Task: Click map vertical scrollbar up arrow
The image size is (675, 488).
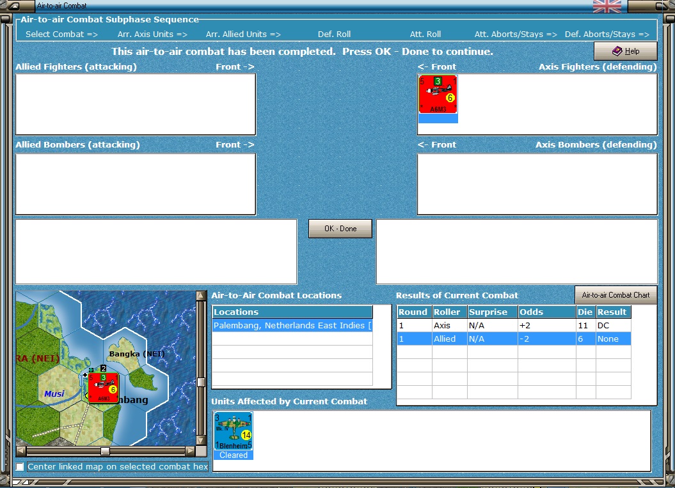Action: click(201, 296)
